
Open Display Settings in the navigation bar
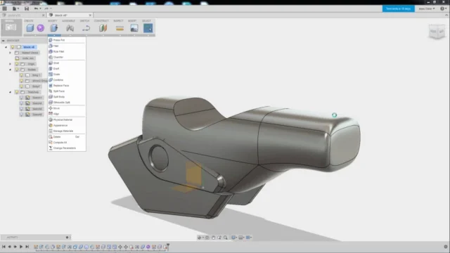point(233,238)
